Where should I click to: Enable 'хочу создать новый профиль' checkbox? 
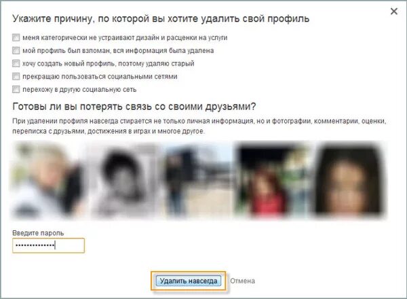pos(16,63)
